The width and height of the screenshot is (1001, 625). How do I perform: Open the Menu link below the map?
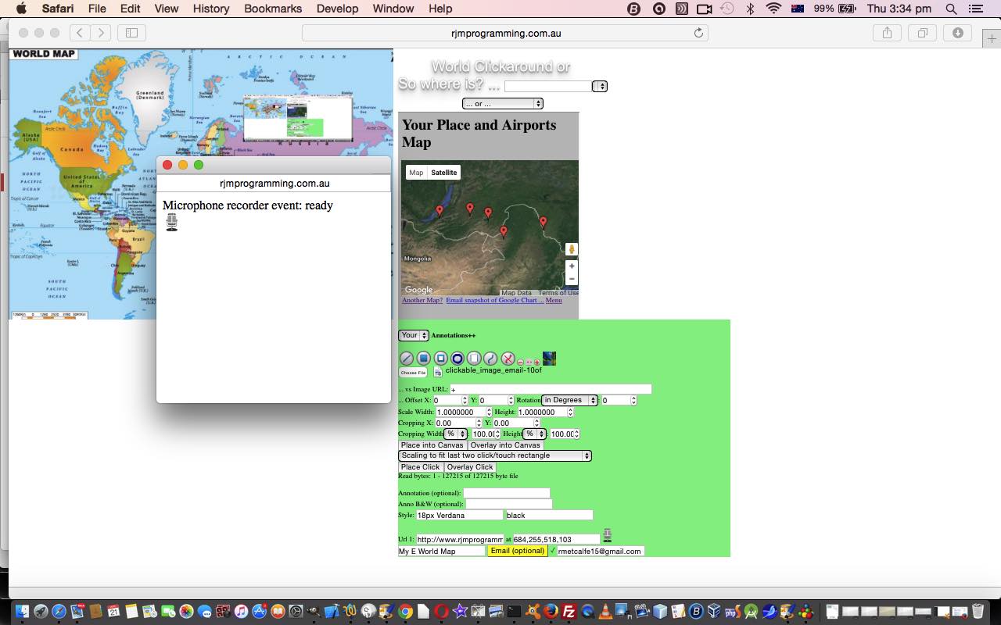click(554, 300)
